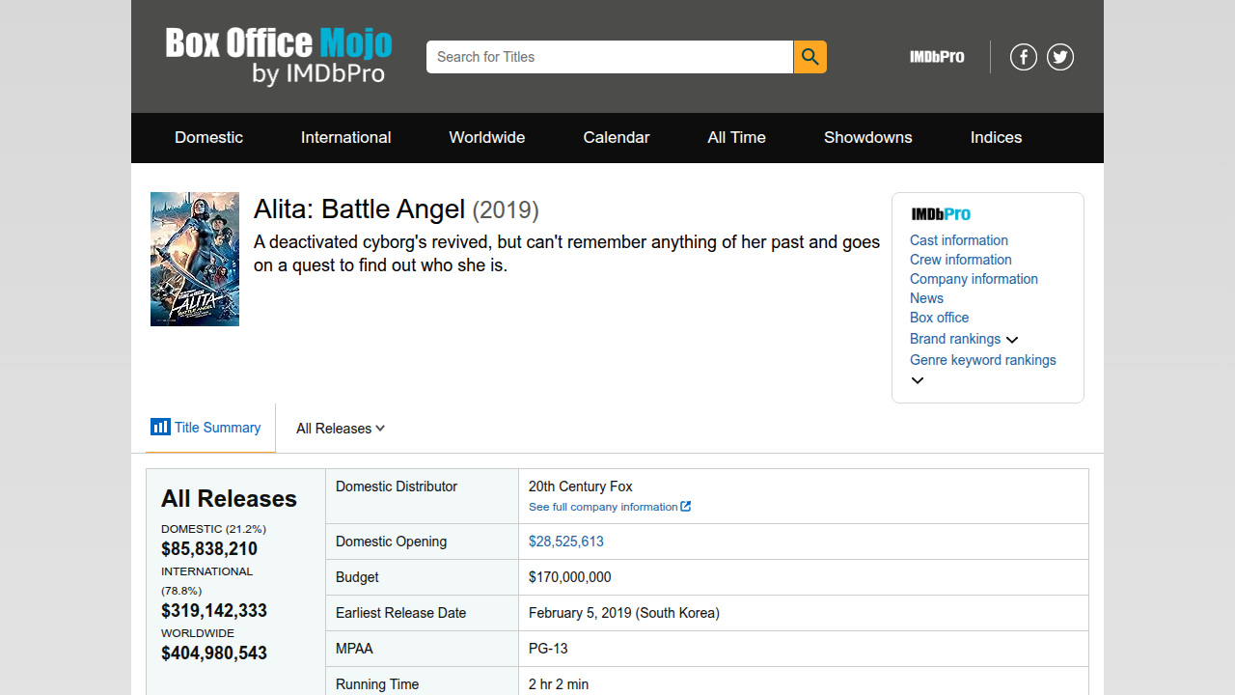Click the Alita: Battle Angel poster thumbnail
Image resolution: width=1235 pixels, height=695 pixels.
click(x=195, y=259)
